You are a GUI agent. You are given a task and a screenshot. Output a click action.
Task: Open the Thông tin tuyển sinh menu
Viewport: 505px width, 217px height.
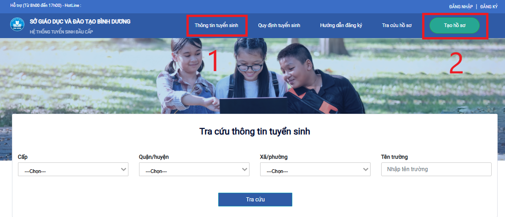click(216, 25)
